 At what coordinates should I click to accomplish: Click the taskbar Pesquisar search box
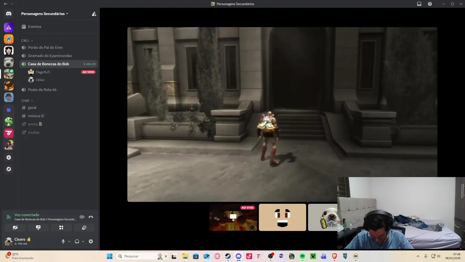142,256
